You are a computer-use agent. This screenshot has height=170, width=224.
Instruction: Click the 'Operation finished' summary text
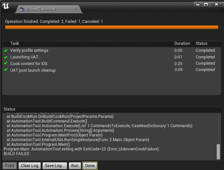(x=54, y=22)
